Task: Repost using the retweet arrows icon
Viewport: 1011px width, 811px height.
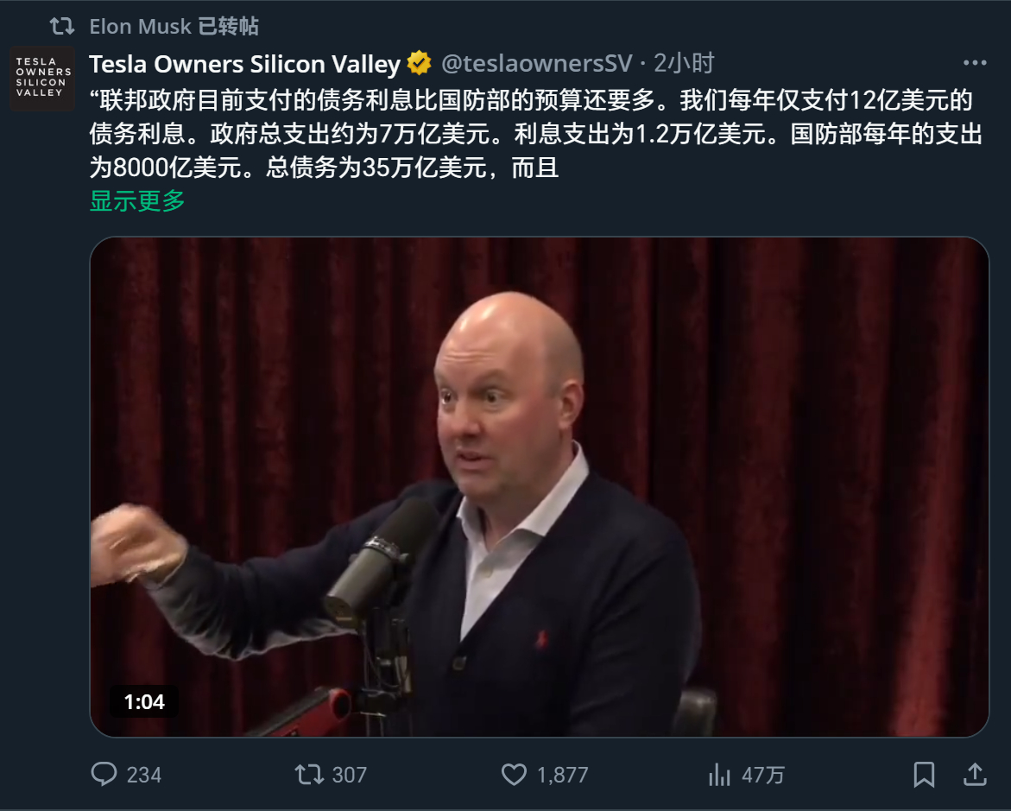Action: click(x=309, y=774)
